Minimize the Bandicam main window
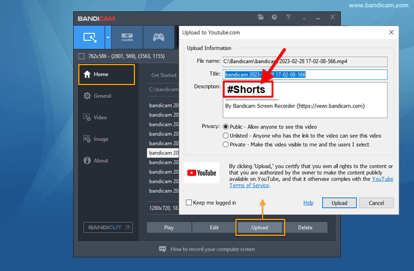 pyautogui.click(x=318, y=18)
